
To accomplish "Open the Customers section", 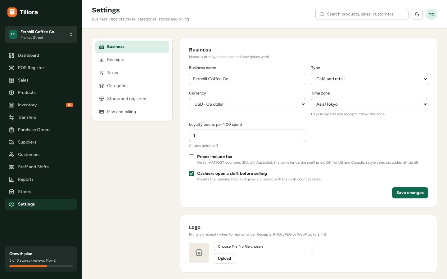I will pos(41,155).
